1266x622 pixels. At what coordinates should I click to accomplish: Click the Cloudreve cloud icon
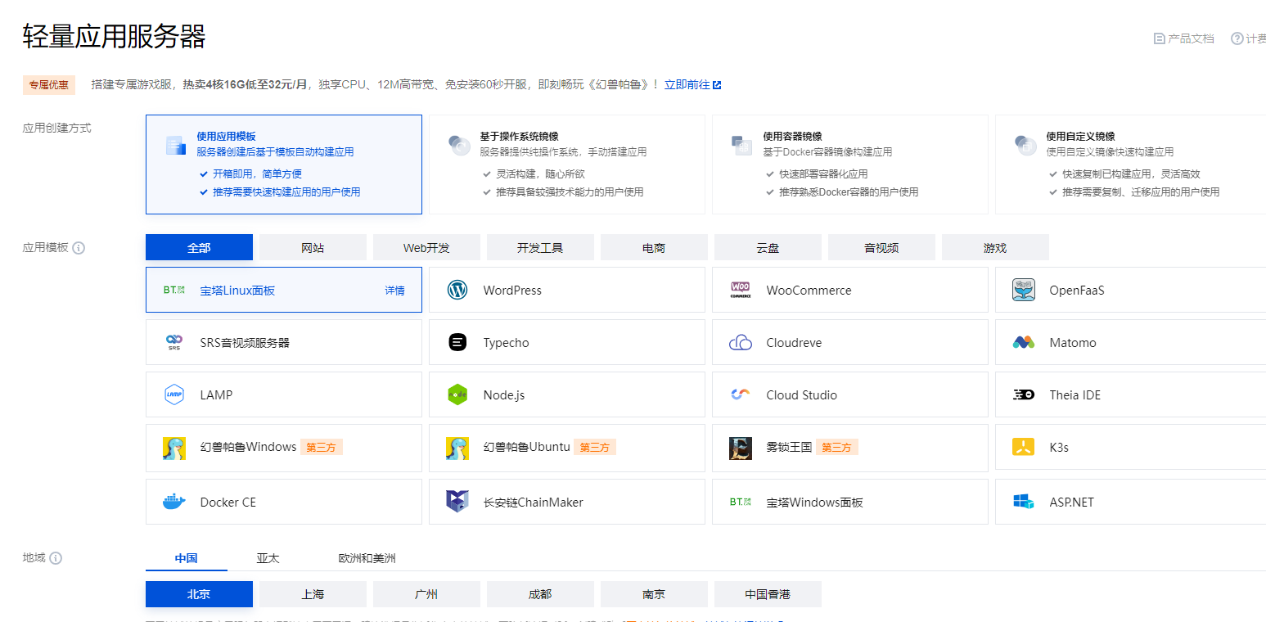(x=741, y=342)
